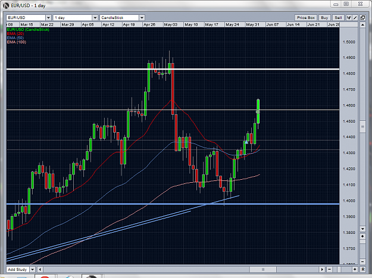Close the EUR/USD chart window
Viewport: 372px width, 278px height.
click(x=360, y=4)
